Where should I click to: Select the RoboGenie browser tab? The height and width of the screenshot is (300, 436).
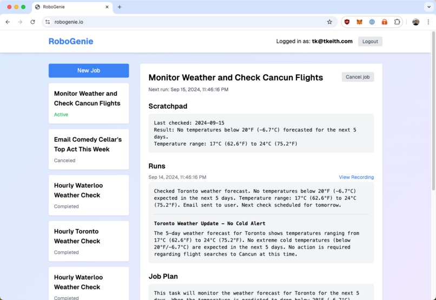(x=72, y=7)
